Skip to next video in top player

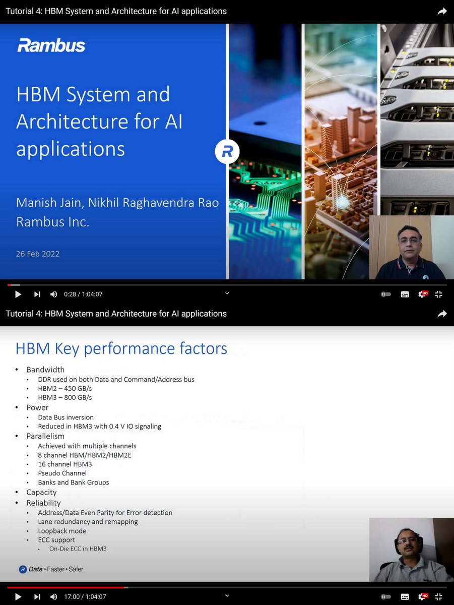pos(37,294)
